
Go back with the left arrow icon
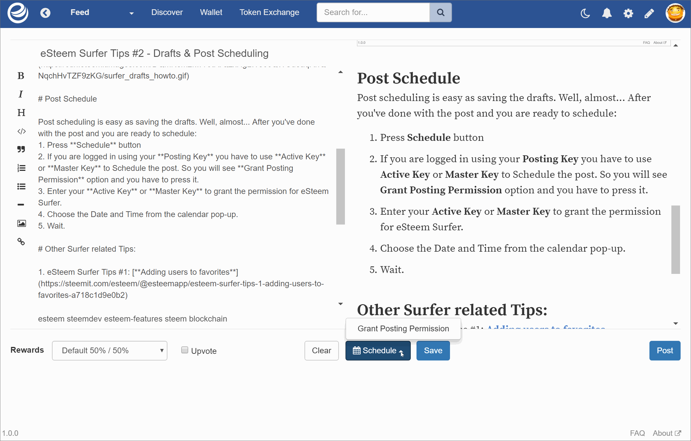45,13
